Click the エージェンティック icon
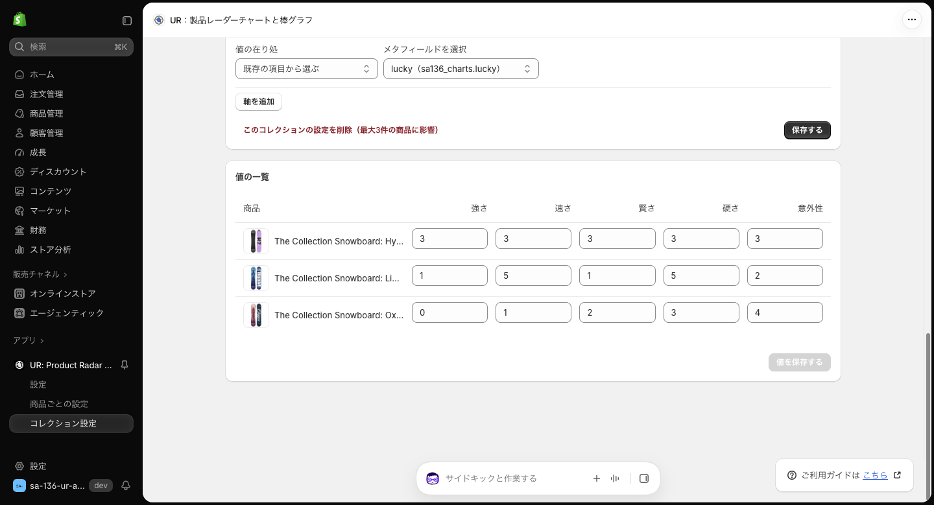 (19, 313)
